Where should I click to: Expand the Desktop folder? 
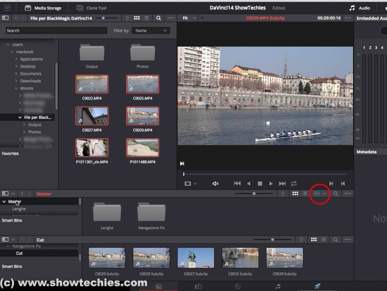coord(16,67)
